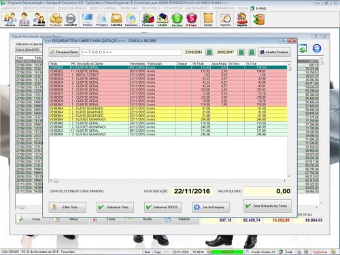Open the Clientes toolbar icon
The height and width of the screenshot is (255, 340).
[x=10, y=19]
